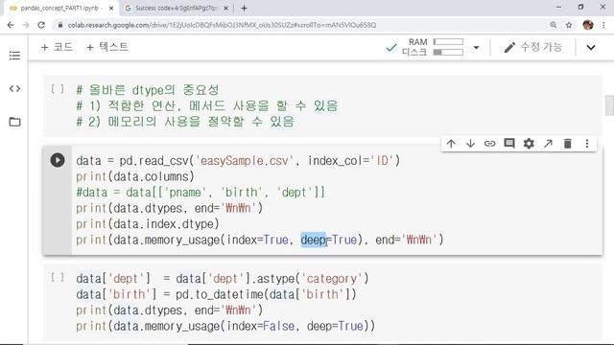614x345 pixels.
Task: Open a new browser tab
Action: [x=244, y=8]
